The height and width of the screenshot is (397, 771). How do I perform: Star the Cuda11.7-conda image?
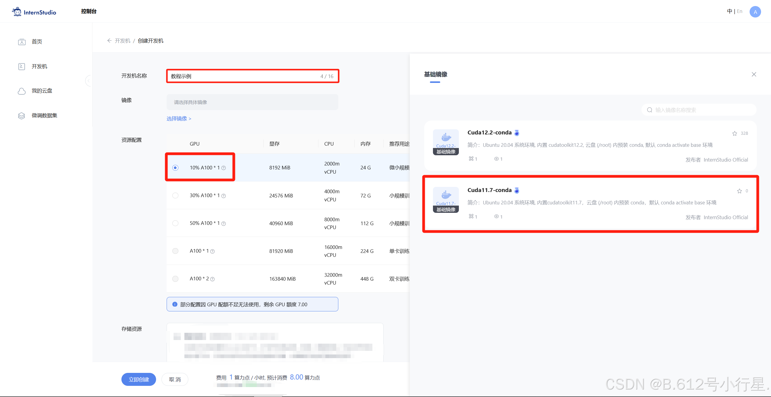click(739, 191)
